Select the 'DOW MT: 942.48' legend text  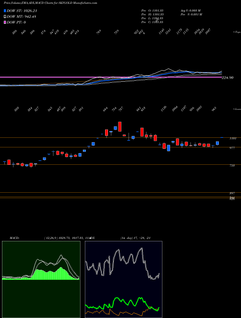coord(21,16)
